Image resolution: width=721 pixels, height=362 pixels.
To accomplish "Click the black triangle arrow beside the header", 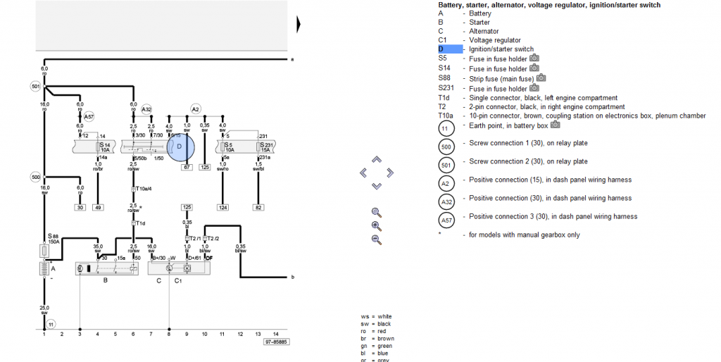I will point(299,25).
